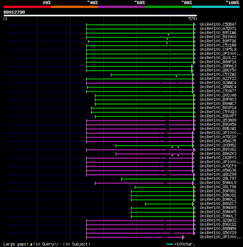Click the arrowhead on the UniRef100_C5YZW2 row
This screenshot has width=243, height=247.
[193, 75]
